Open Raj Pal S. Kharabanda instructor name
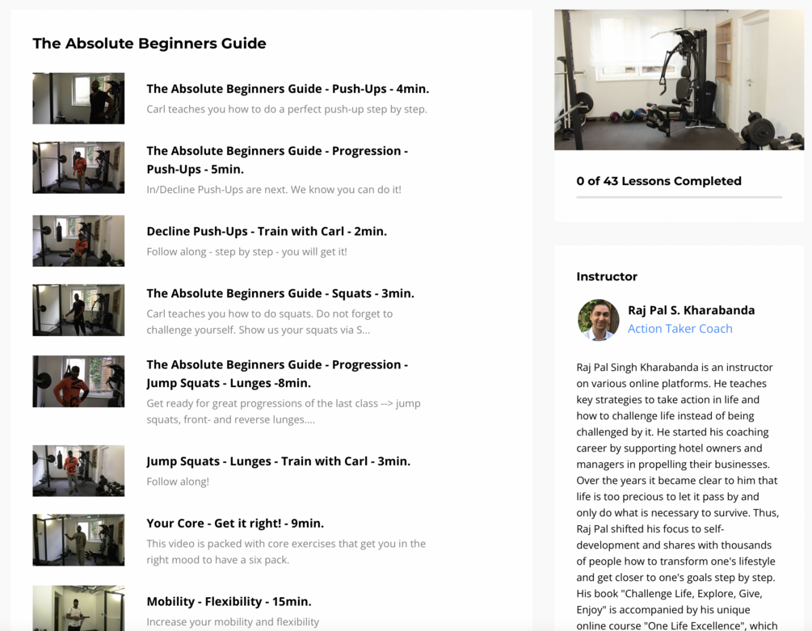This screenshot has height=631, width=812. [691, 310]
